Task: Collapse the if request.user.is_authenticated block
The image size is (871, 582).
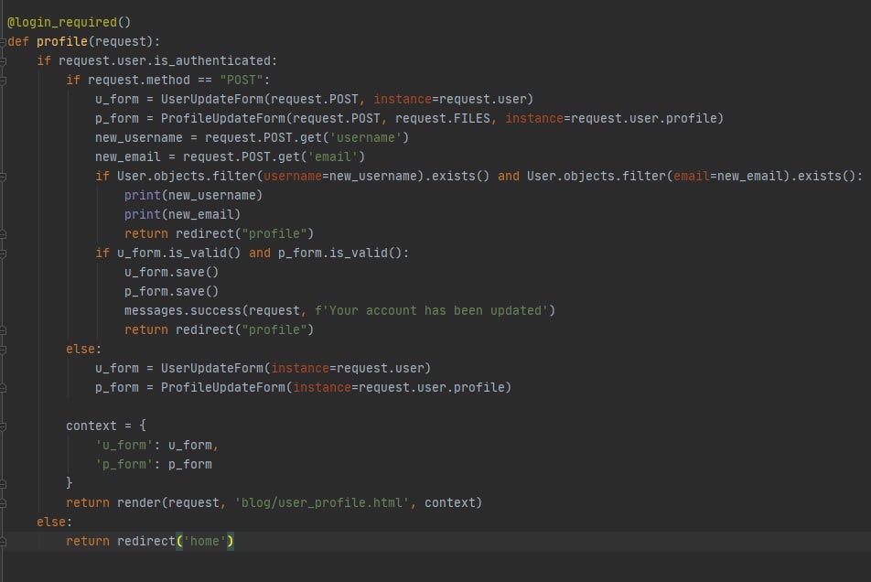Action: [x=3, y=61]
